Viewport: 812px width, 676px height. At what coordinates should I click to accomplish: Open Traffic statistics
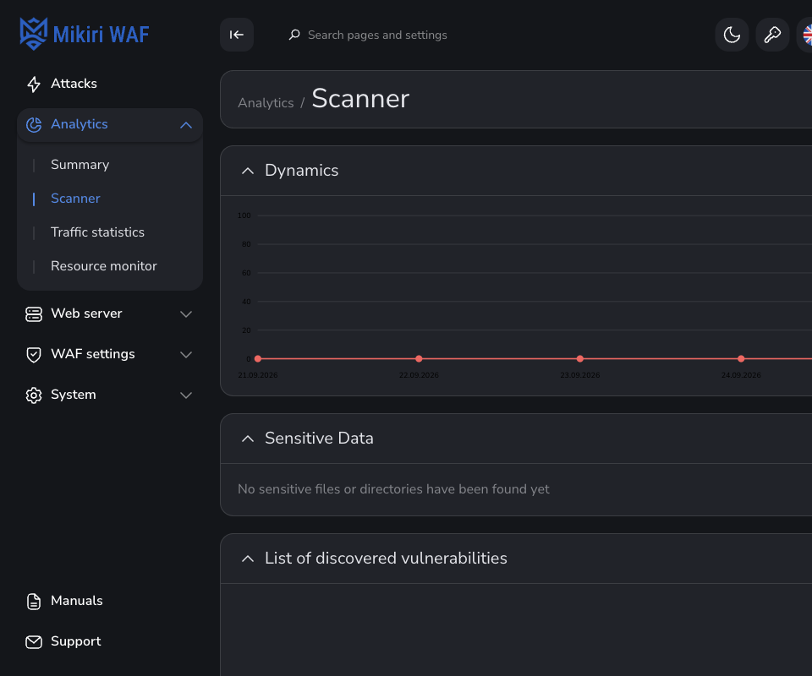(x=97, y=232)
